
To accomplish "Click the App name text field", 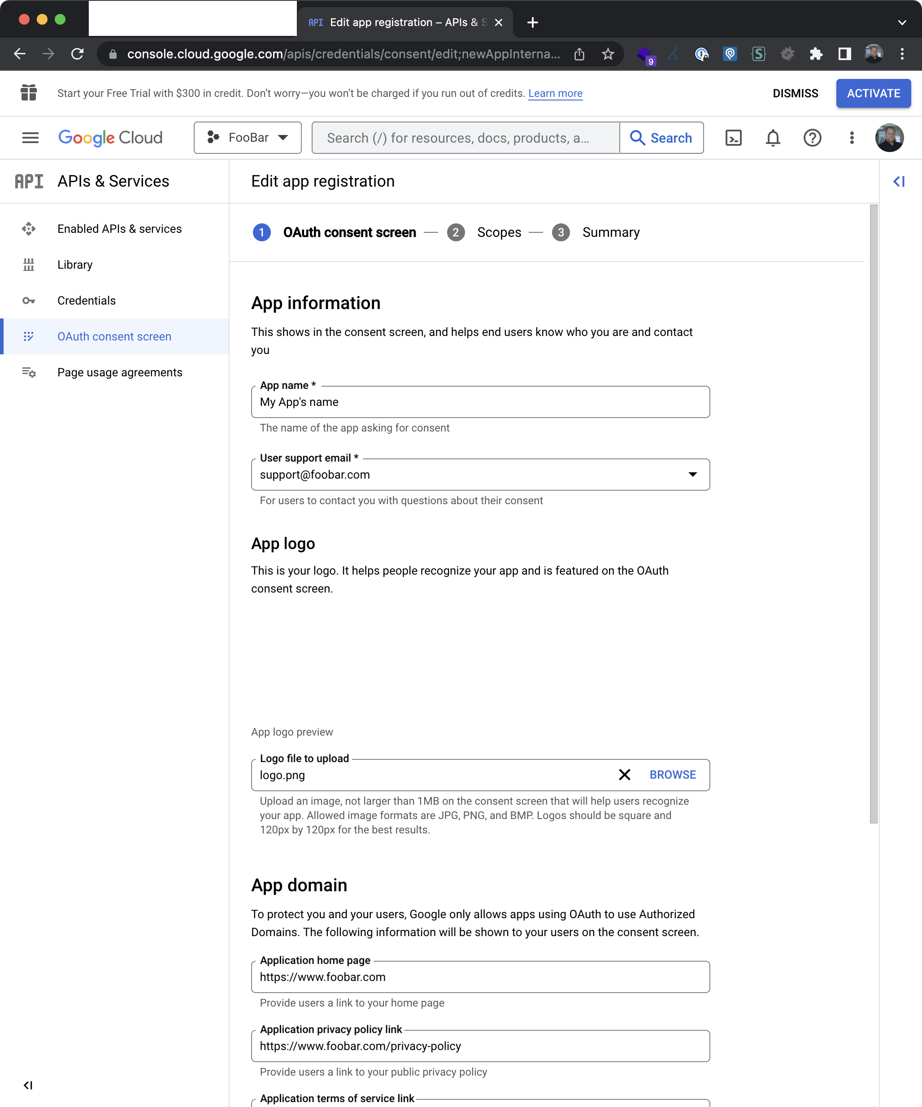I will click(x=480, y=402).
